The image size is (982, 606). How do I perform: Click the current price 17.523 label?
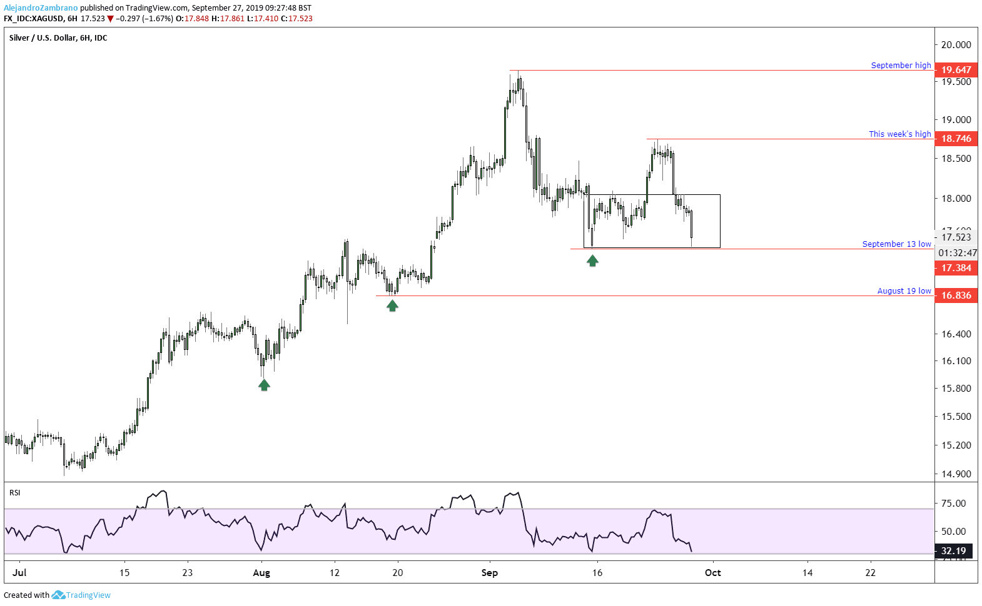(x=956, y=237)
